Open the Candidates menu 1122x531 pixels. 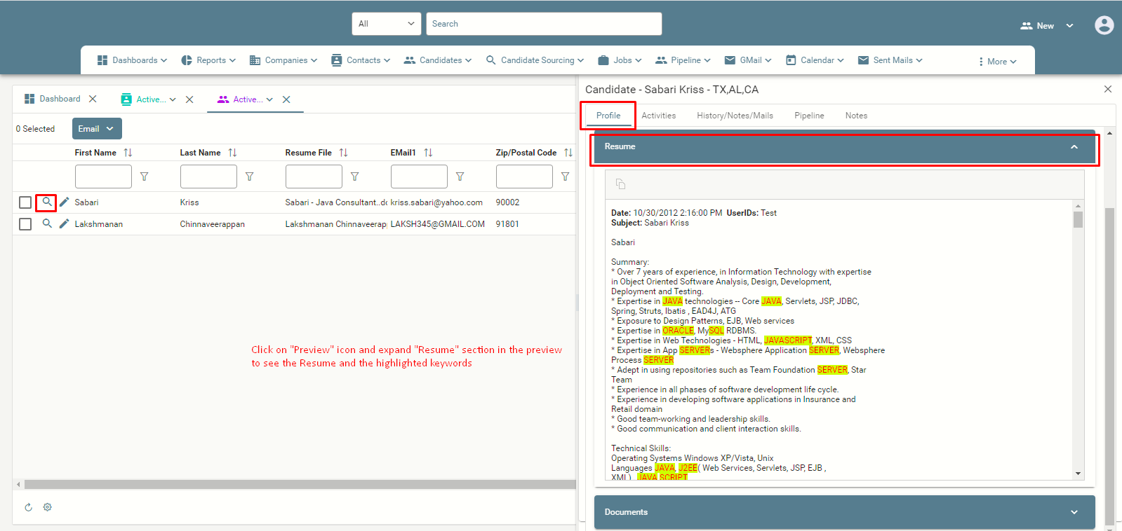438,60
